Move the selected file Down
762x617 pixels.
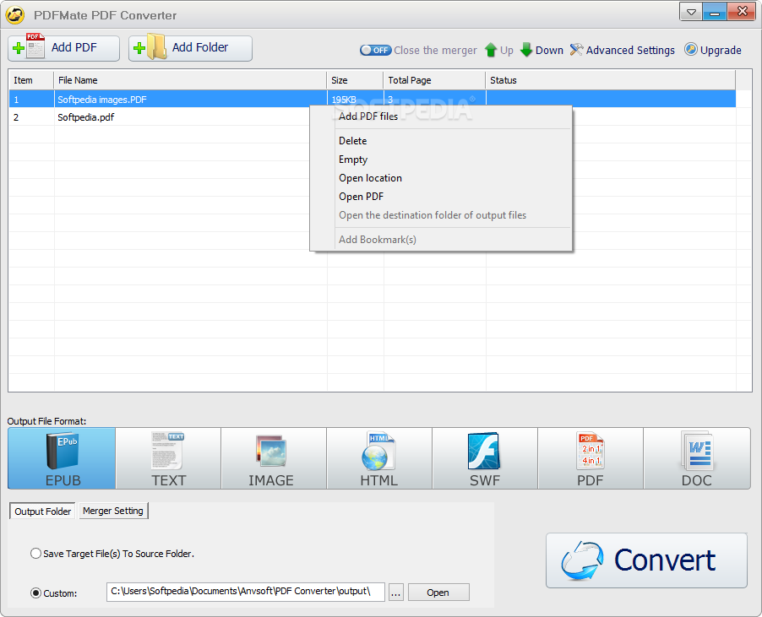[542, 50]
